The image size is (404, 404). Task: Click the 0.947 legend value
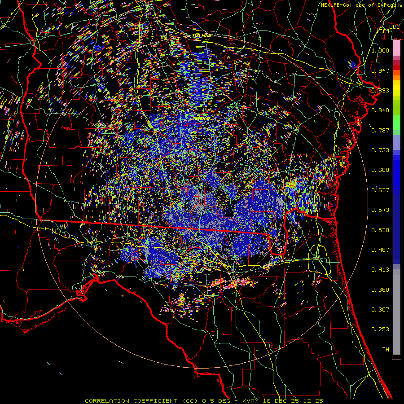380,70
